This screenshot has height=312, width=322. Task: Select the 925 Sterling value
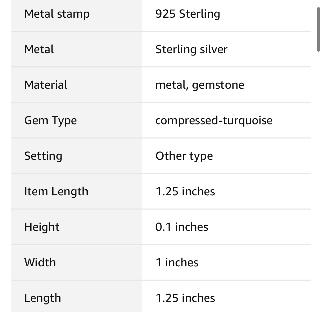click(x=188, y=14)
